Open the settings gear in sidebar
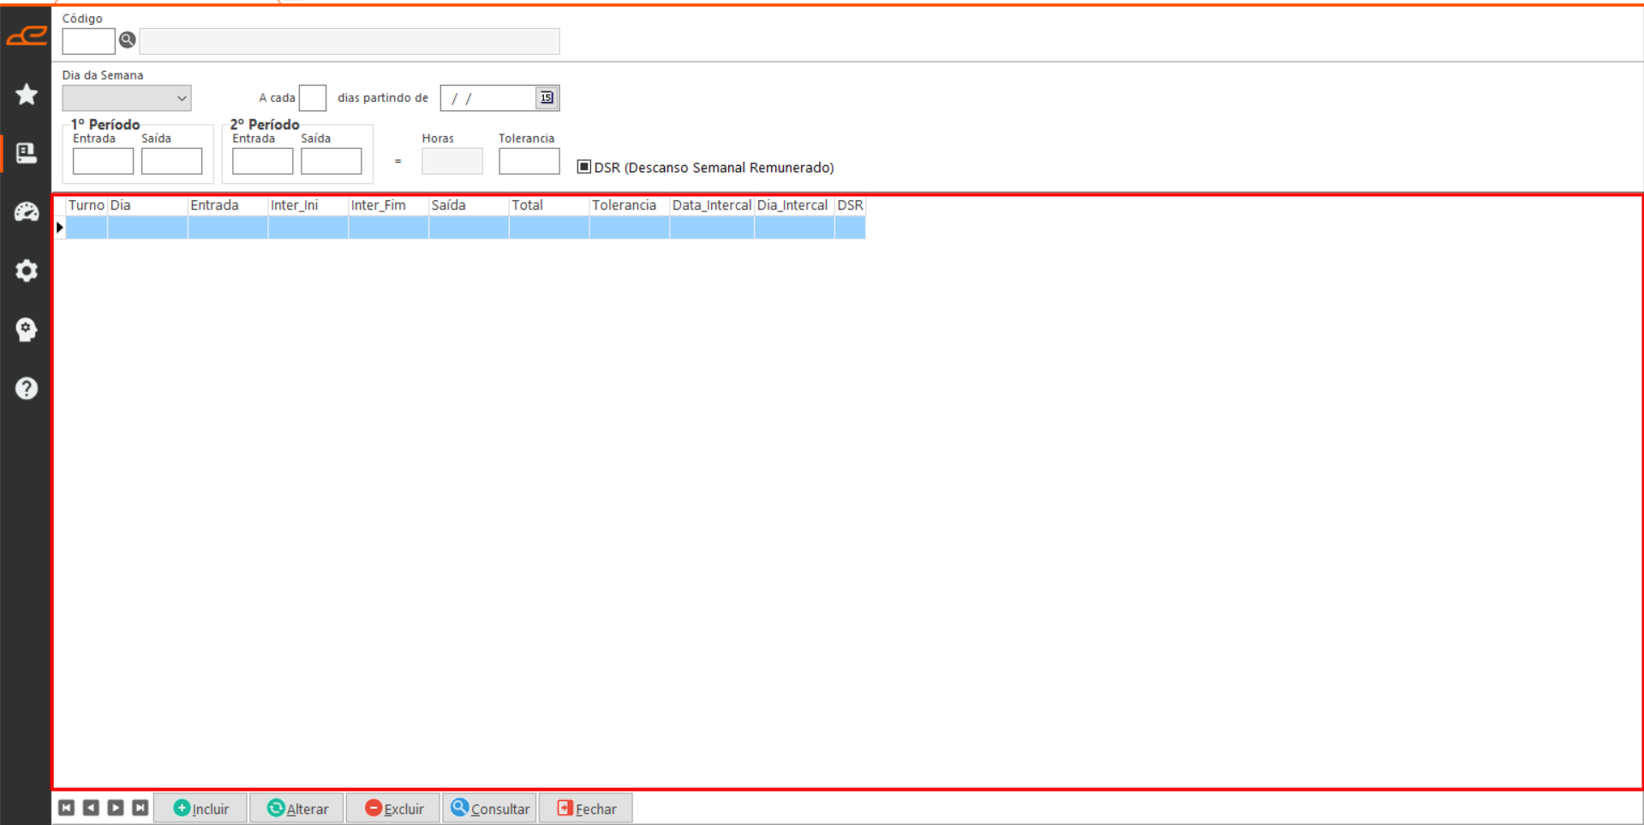The height and width of the screenshot is (825, 1644). (27, 270)
